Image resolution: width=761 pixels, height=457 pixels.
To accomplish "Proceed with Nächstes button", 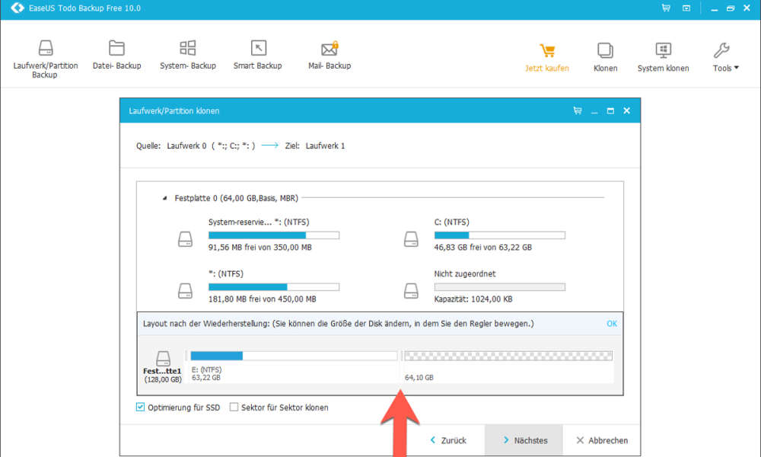I will (x=524, y=440).
